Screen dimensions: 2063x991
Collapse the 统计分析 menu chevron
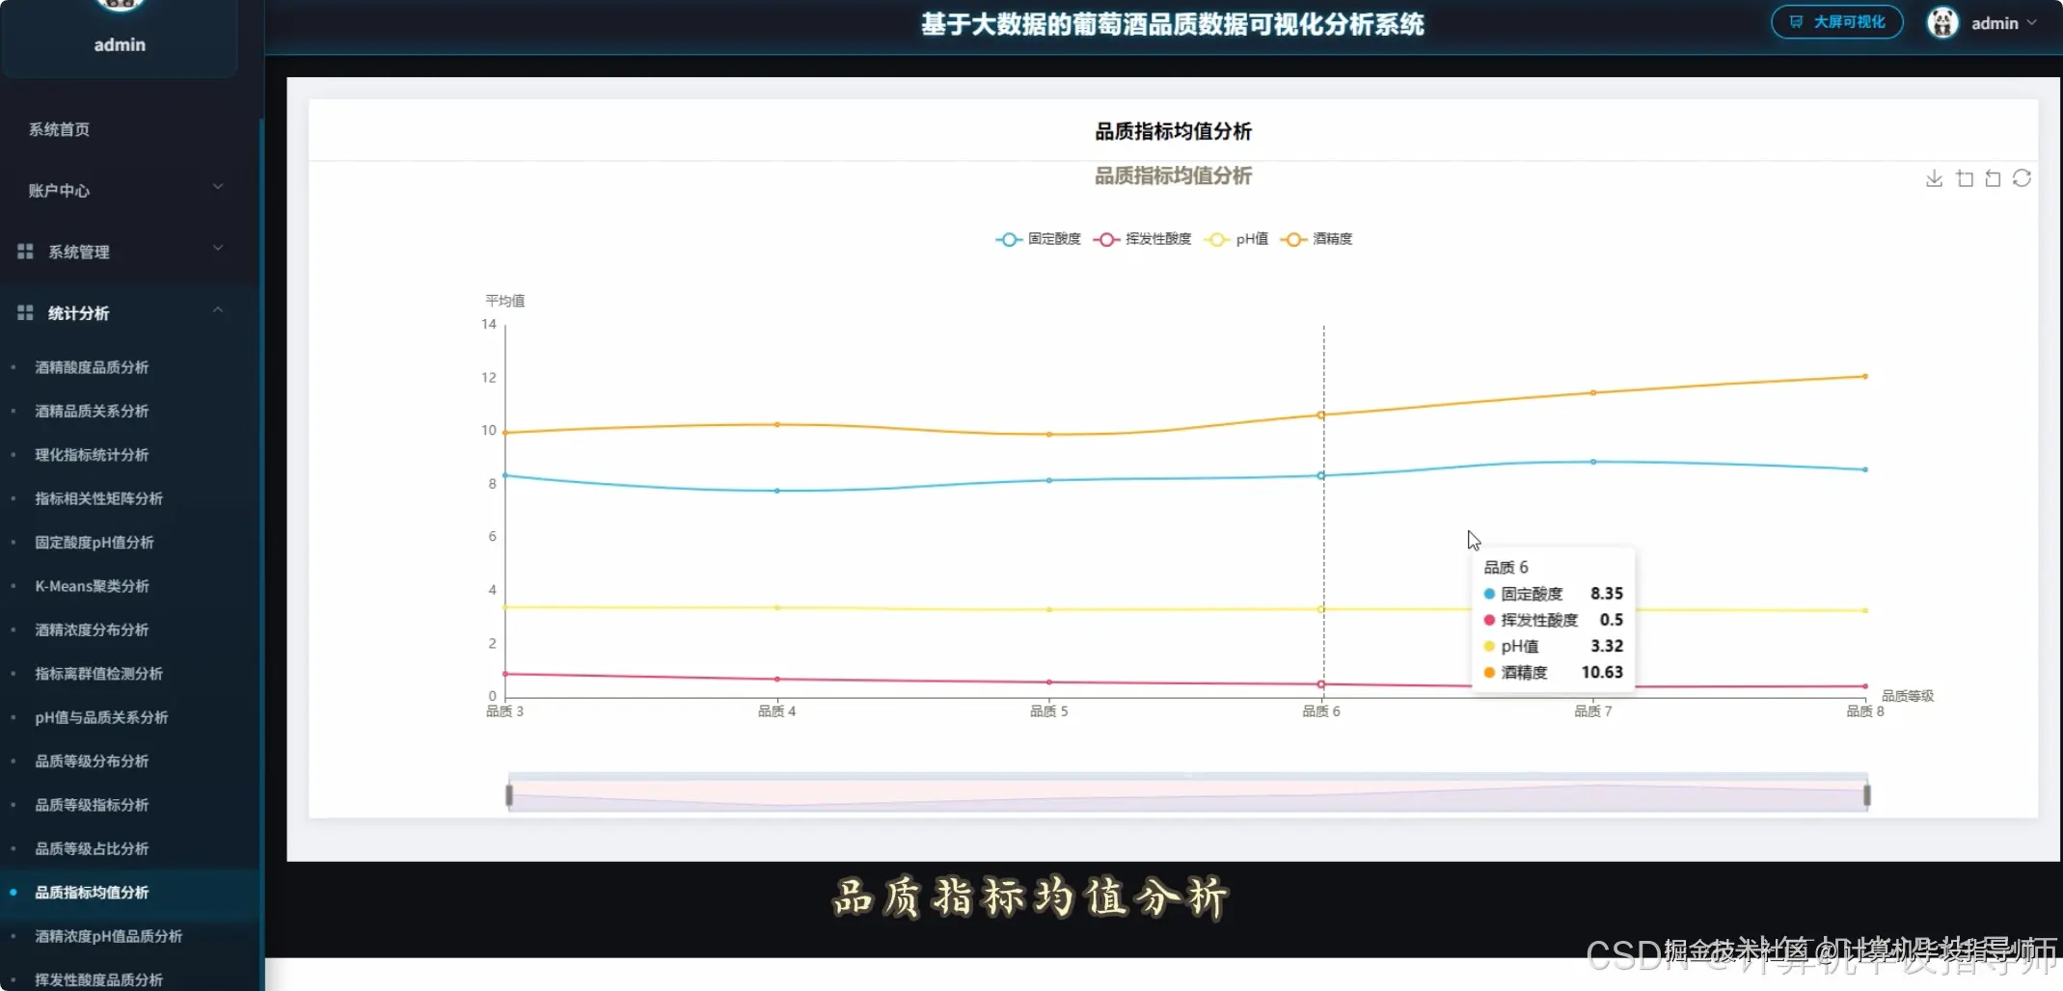click(x=218, y=309)
